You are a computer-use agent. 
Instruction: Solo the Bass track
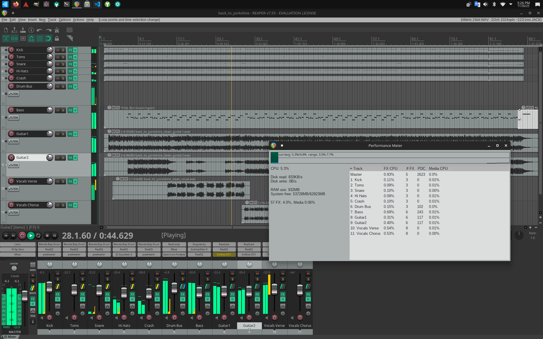click(x=63, y=110)
